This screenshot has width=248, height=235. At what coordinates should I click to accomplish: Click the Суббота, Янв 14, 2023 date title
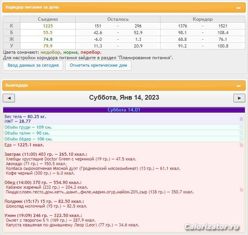(124, 98)
